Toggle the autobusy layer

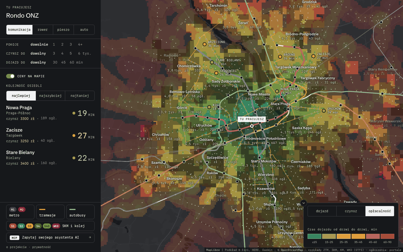[x=80, y=212]
